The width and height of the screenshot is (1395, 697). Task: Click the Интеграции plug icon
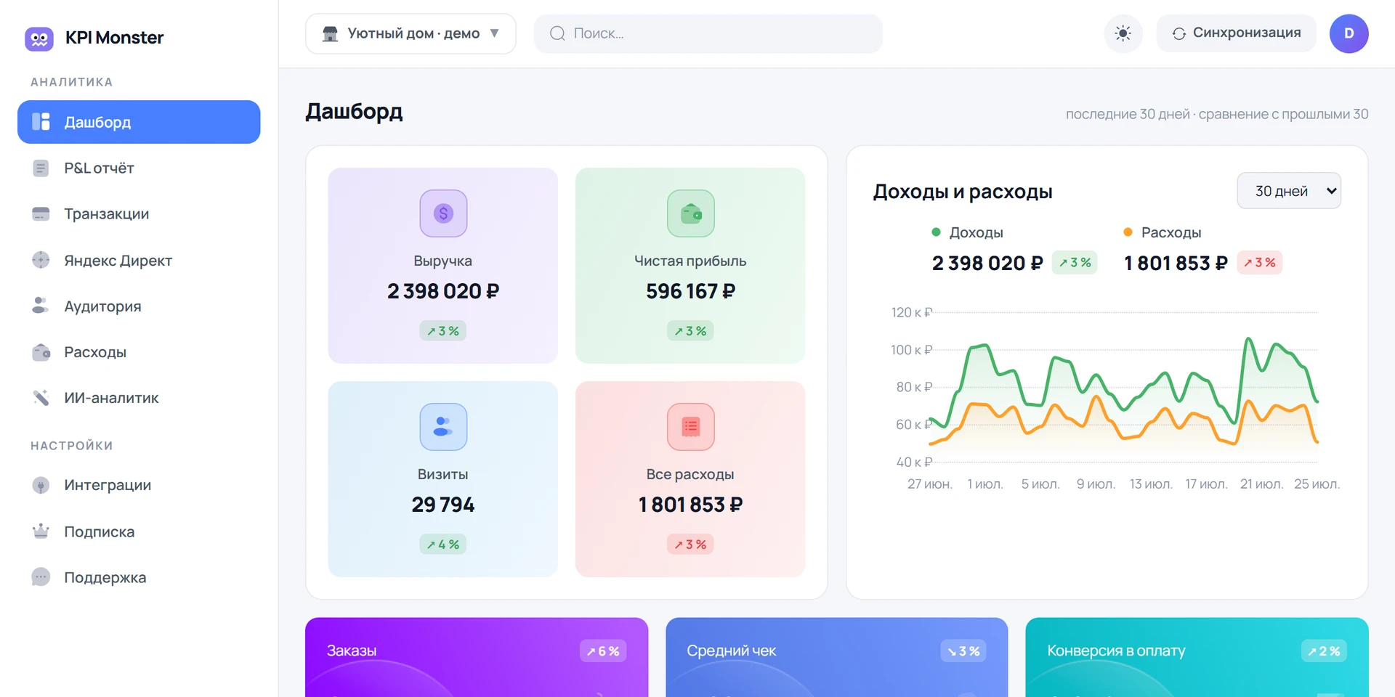[41, 485]
